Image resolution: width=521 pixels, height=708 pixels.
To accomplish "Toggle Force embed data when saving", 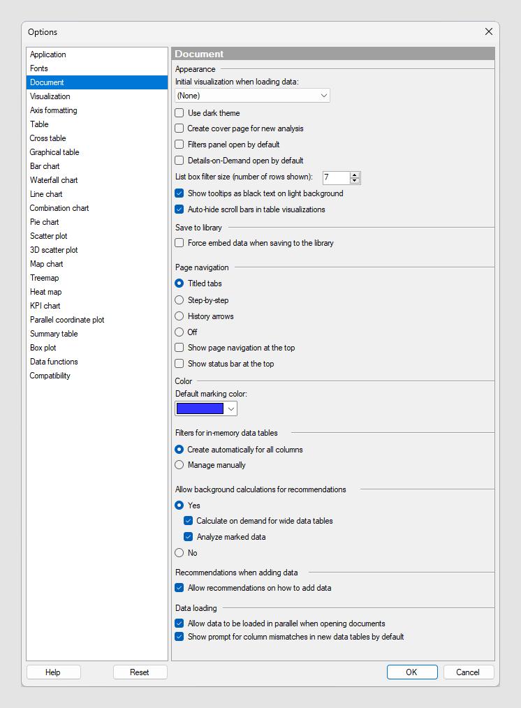I will pyautogui.click(x=179, y=244).
